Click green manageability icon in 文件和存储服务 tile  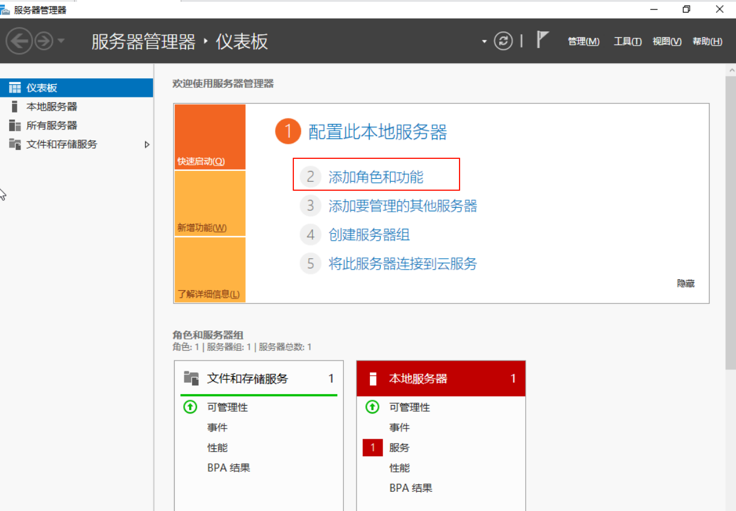pos(190,407)
